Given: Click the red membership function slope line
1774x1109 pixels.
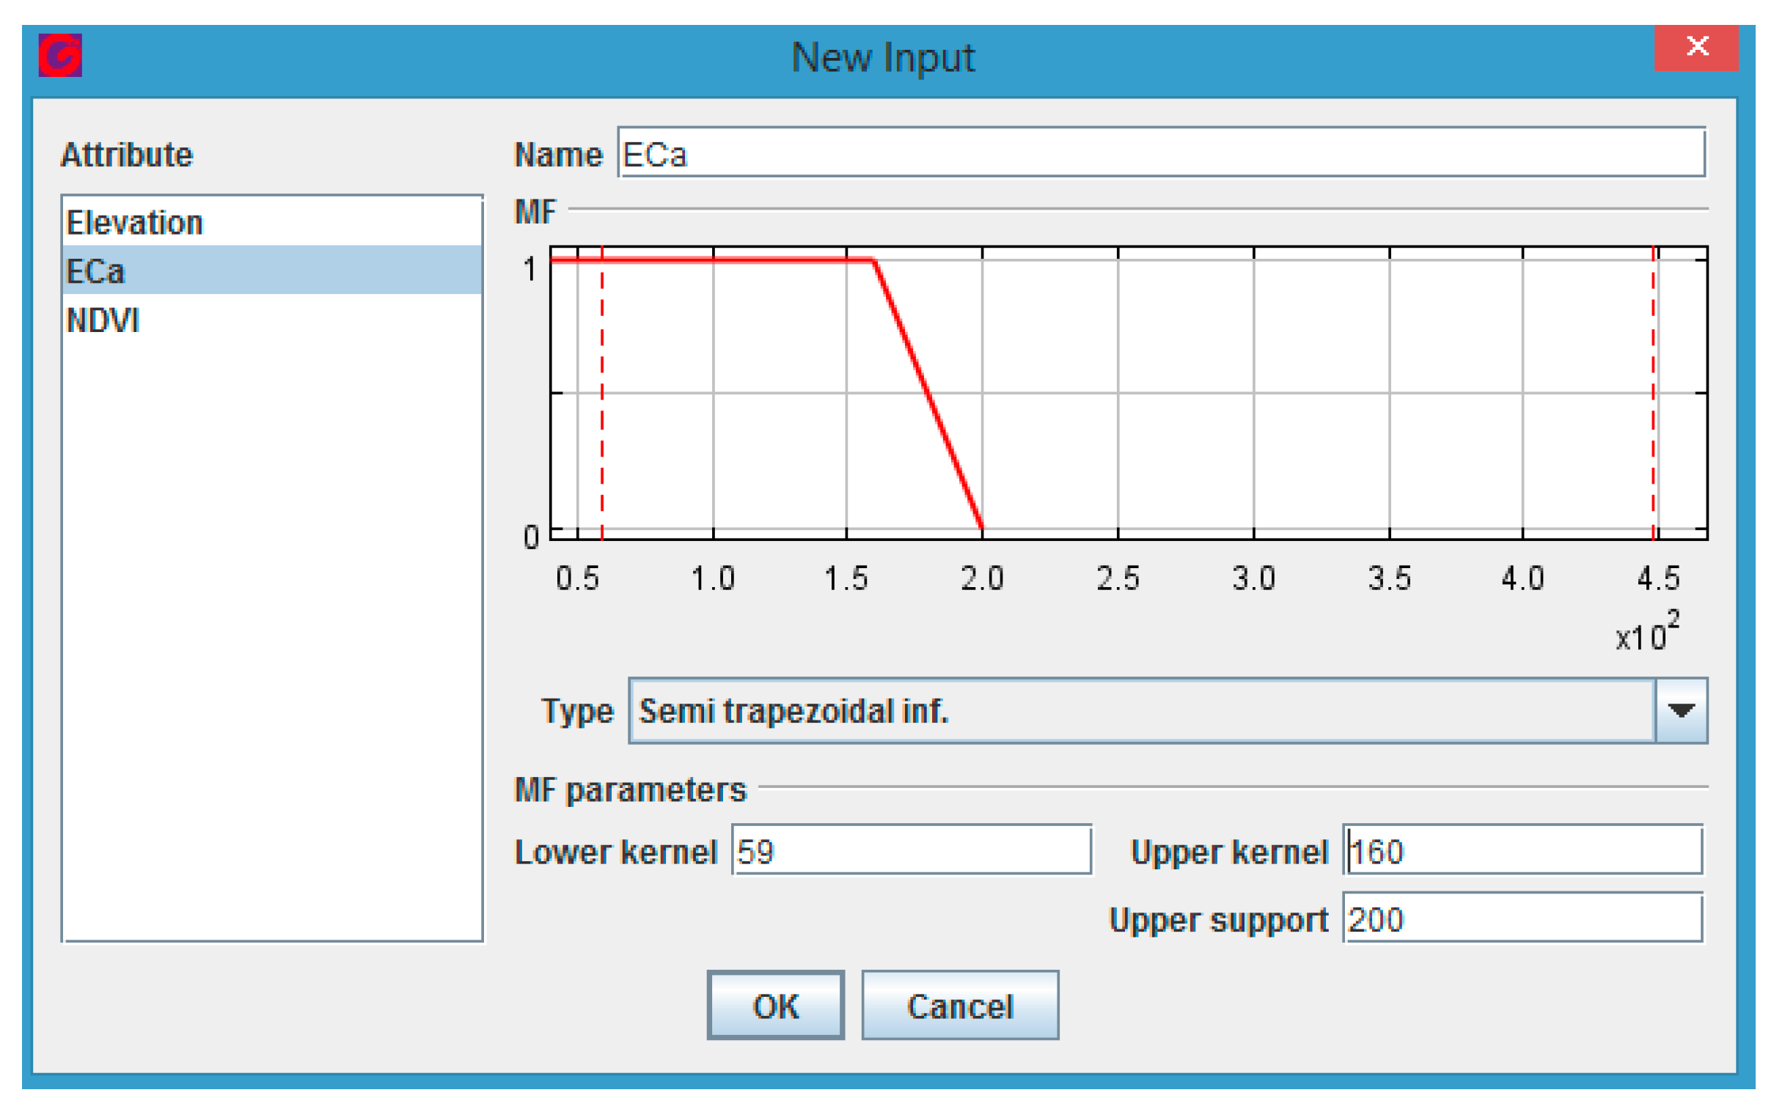Looking at the screenshot, I should [x=928, y=394].
